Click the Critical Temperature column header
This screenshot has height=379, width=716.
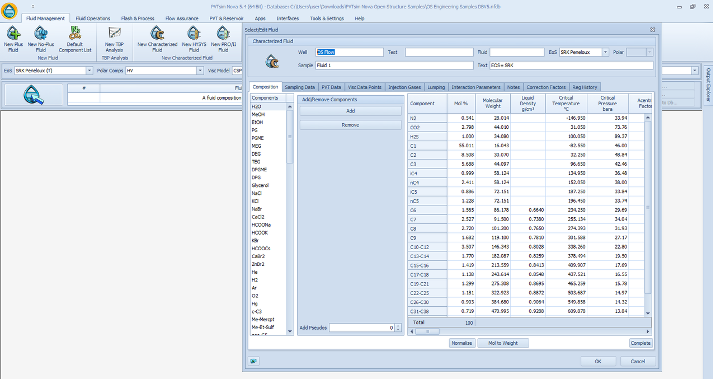[x=566, y=104]
